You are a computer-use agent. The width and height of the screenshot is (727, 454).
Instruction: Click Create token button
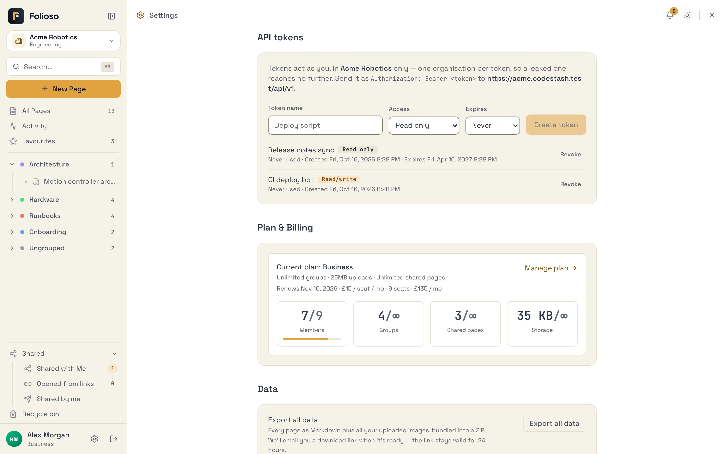pyautogui.click(x=556, y=125)
